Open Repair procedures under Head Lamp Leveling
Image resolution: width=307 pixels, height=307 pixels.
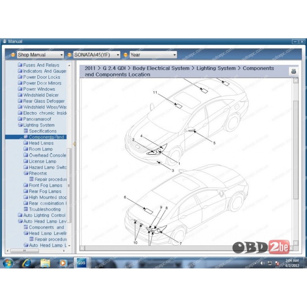click(48, 239)
